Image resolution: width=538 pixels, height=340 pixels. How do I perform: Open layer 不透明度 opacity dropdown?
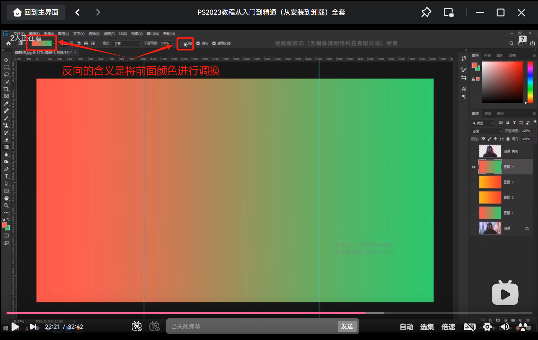[x=534, y=131]
